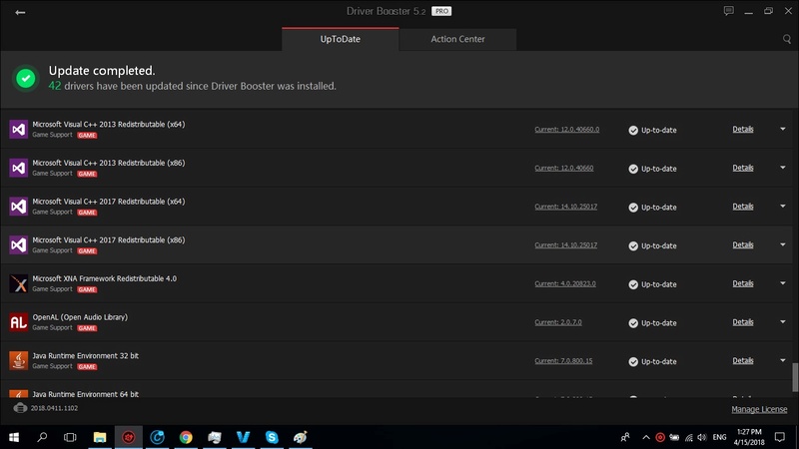Expand Visual C++ 2017 (x86) row arrow
The height and width of the screenshot is (449, 799).
[783, 244]
